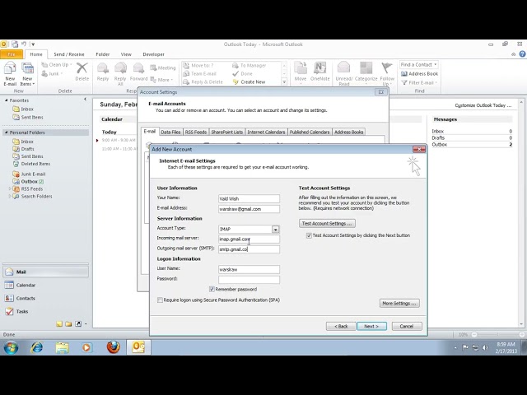Open Windows Media Player from taskbar

pos(86,347)
